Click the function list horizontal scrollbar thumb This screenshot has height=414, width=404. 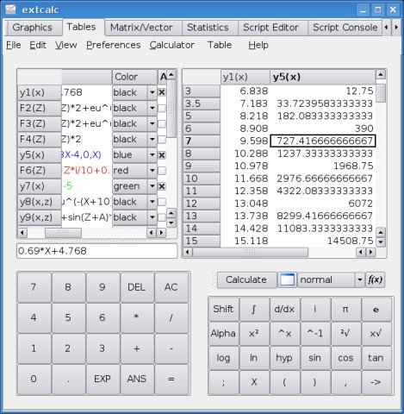pyautogui.click(x=63, y=233)
